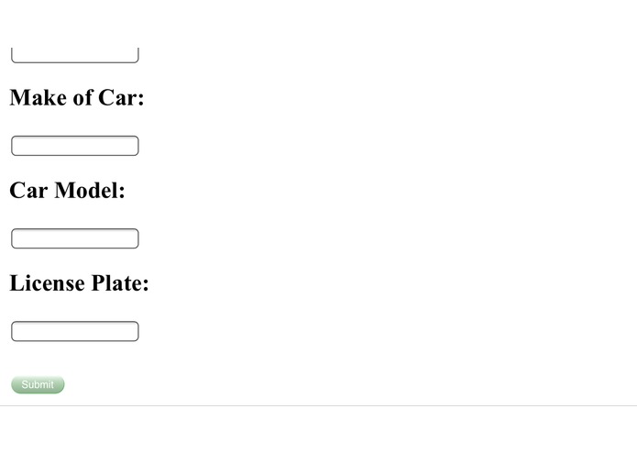637x453 pixels.
Task: Click the horizontal divider line below Submit
Action: [319, 405]
